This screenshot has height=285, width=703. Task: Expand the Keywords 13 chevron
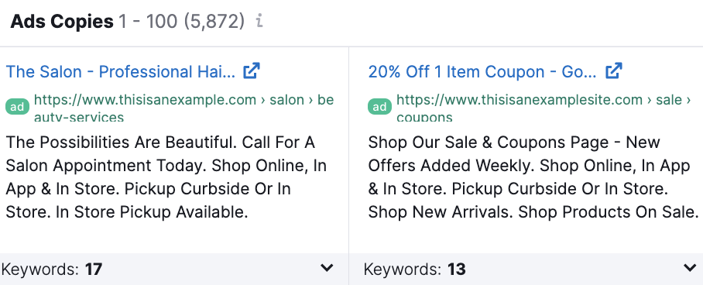click(x=690, y=268)
